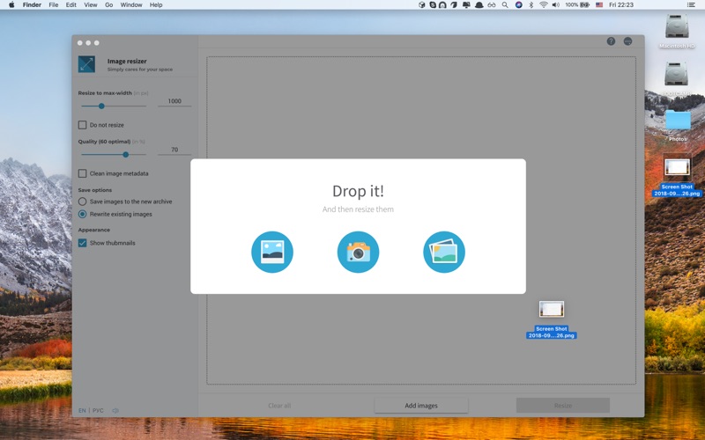Image resolution: width=705 pixels, height=440 pixels.
Task: Click the menu bar clock showing Fri 22:23
Action: 621,5
